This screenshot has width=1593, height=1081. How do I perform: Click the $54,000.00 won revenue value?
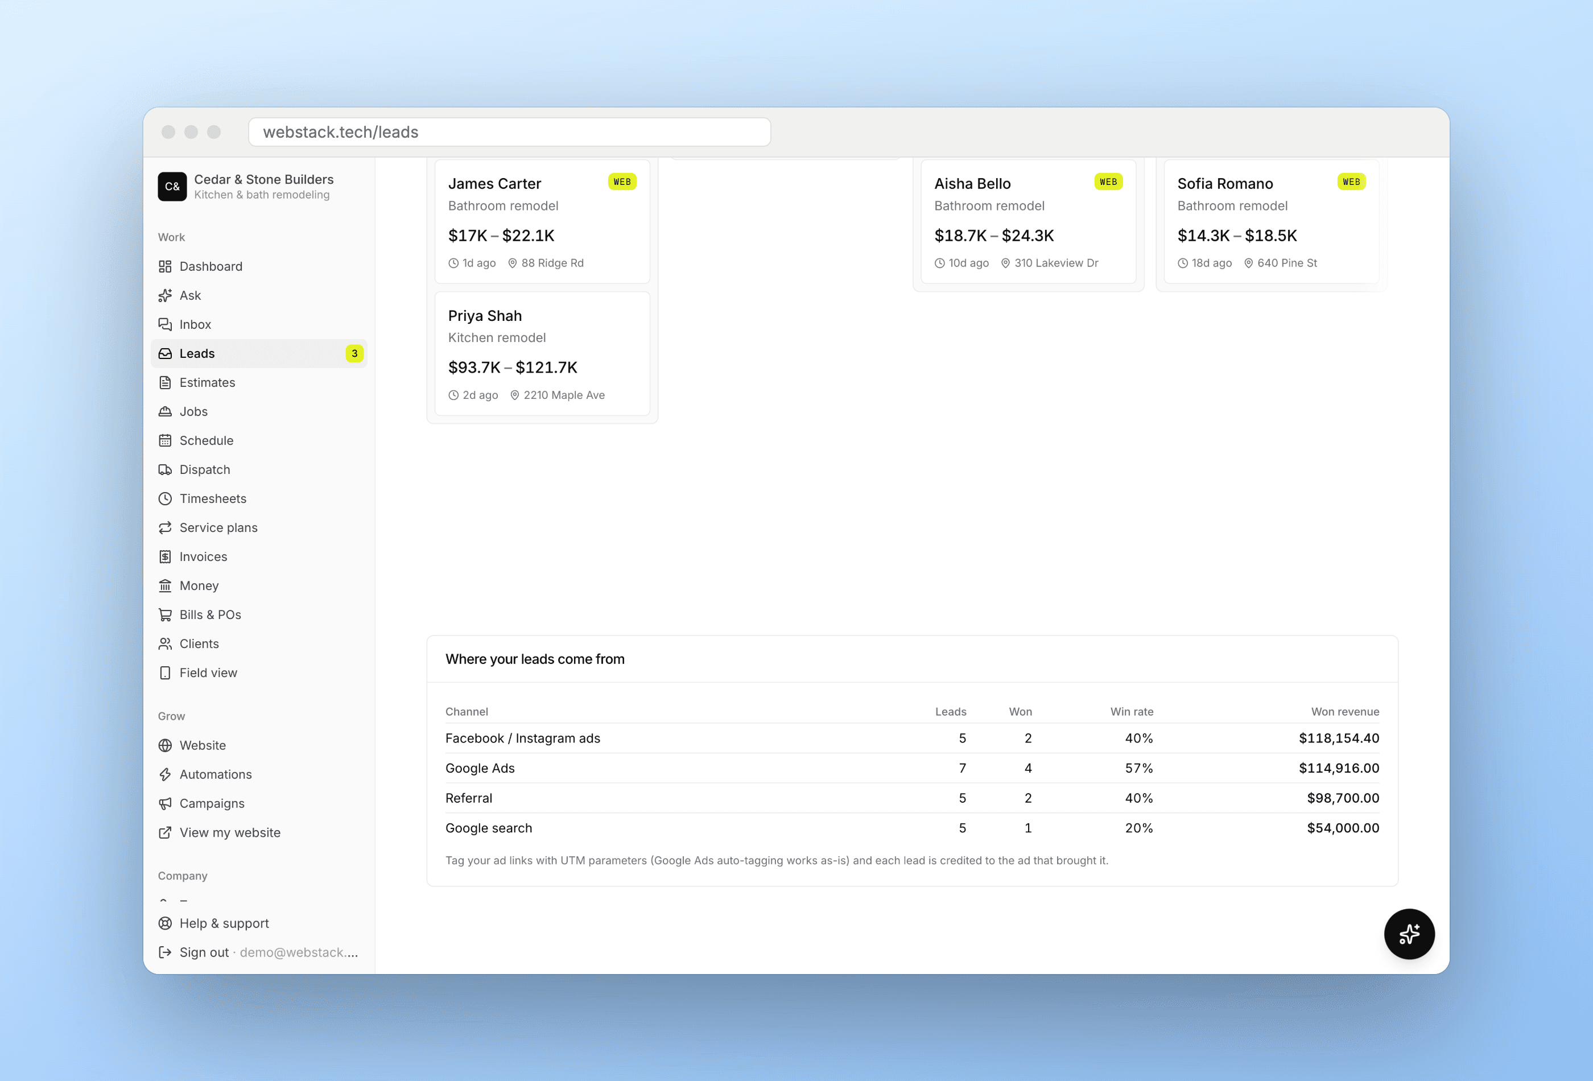[1343, 828]
